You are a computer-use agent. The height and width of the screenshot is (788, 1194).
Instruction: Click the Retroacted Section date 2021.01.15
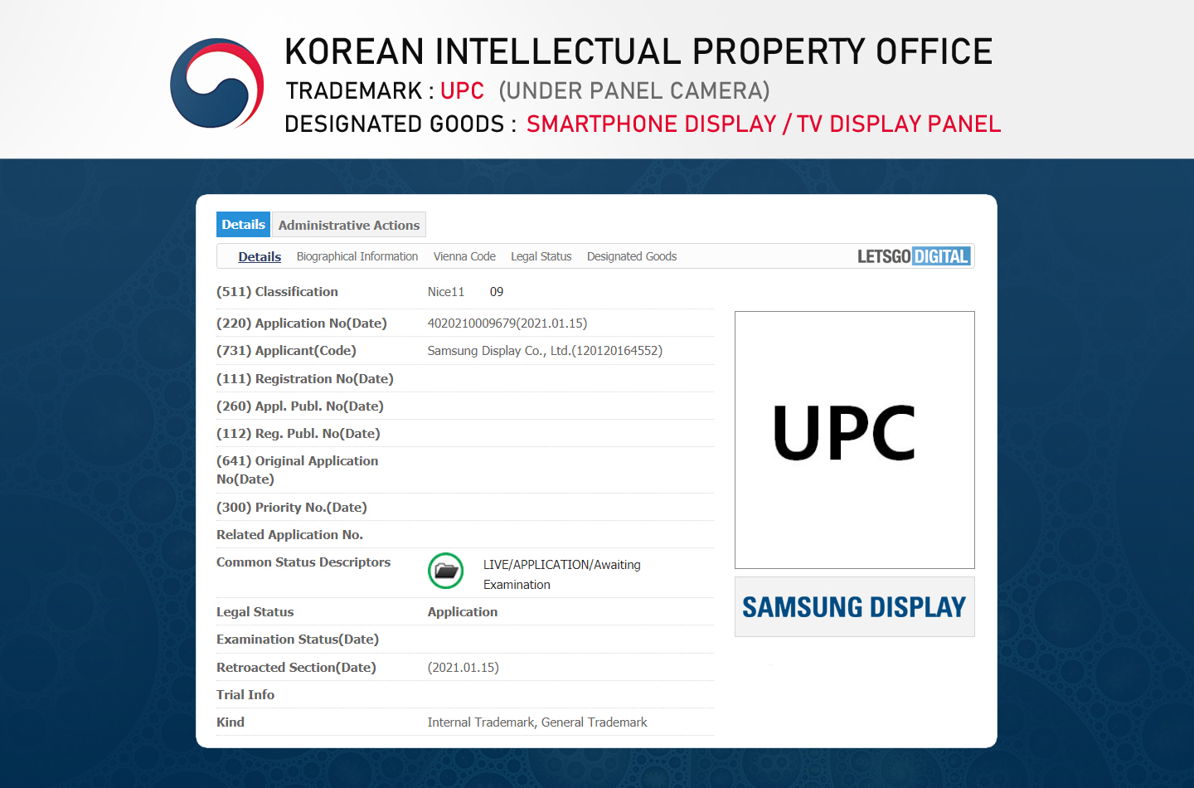click(x=463, y=668)
